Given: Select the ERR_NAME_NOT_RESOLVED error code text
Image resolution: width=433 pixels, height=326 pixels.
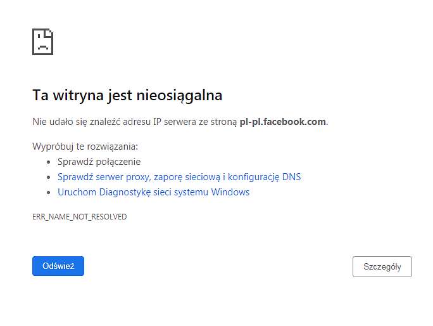Looking at the screenshot, I should [80, 217].
